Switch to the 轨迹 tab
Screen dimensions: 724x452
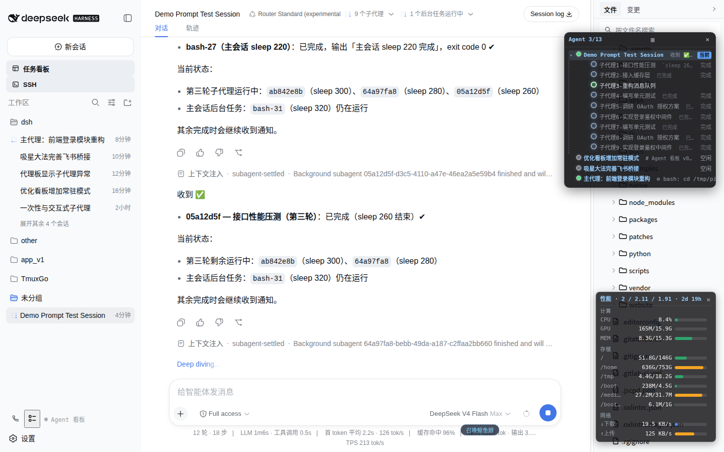click(x=193, y=28)
